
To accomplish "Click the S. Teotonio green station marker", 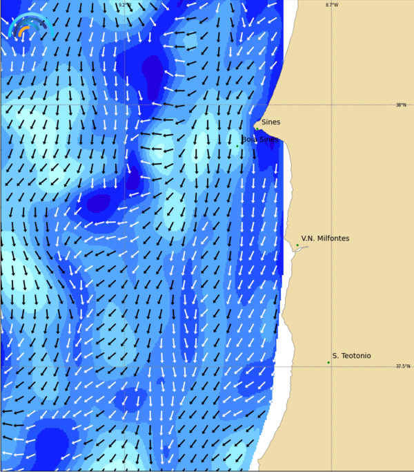I will [328, 362].
